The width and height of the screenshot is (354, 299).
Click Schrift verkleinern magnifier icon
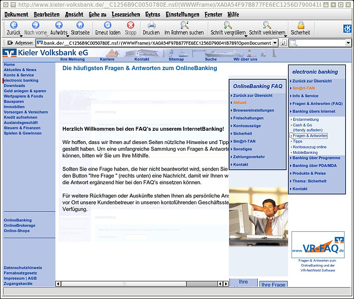(x=267, y=25)
